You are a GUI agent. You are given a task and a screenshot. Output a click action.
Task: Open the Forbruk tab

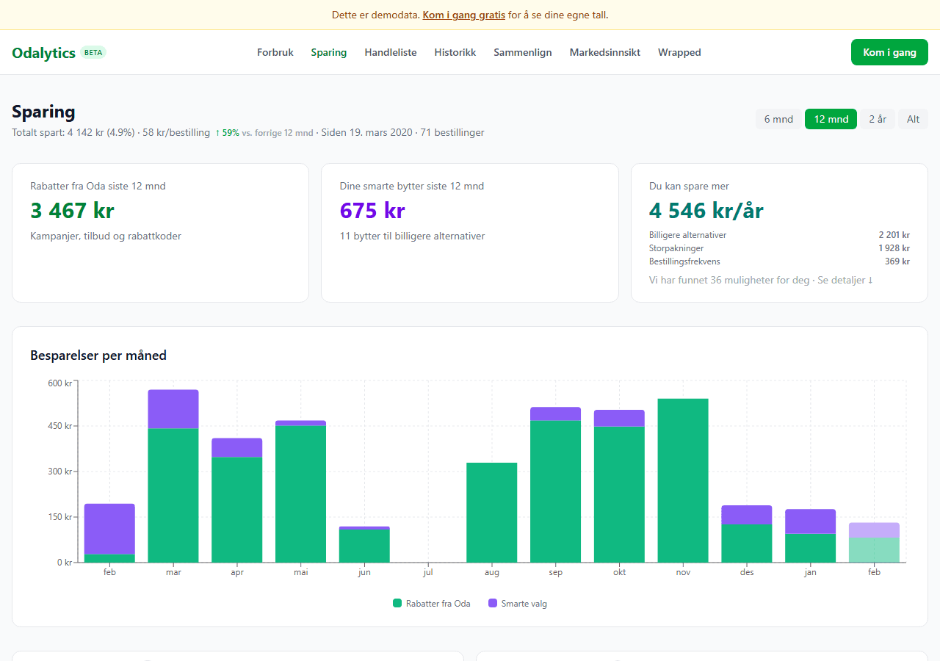(275, 53)
